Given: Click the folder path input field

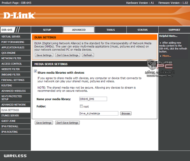Looking at the screenshot, I should pos(99,113).
